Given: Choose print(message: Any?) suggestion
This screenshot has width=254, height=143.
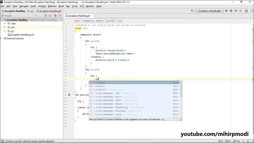Looking at the screenshot, I should (134, 97).
